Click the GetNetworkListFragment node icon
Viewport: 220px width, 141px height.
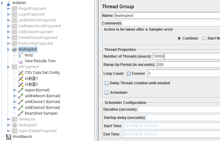pos(14,26)
